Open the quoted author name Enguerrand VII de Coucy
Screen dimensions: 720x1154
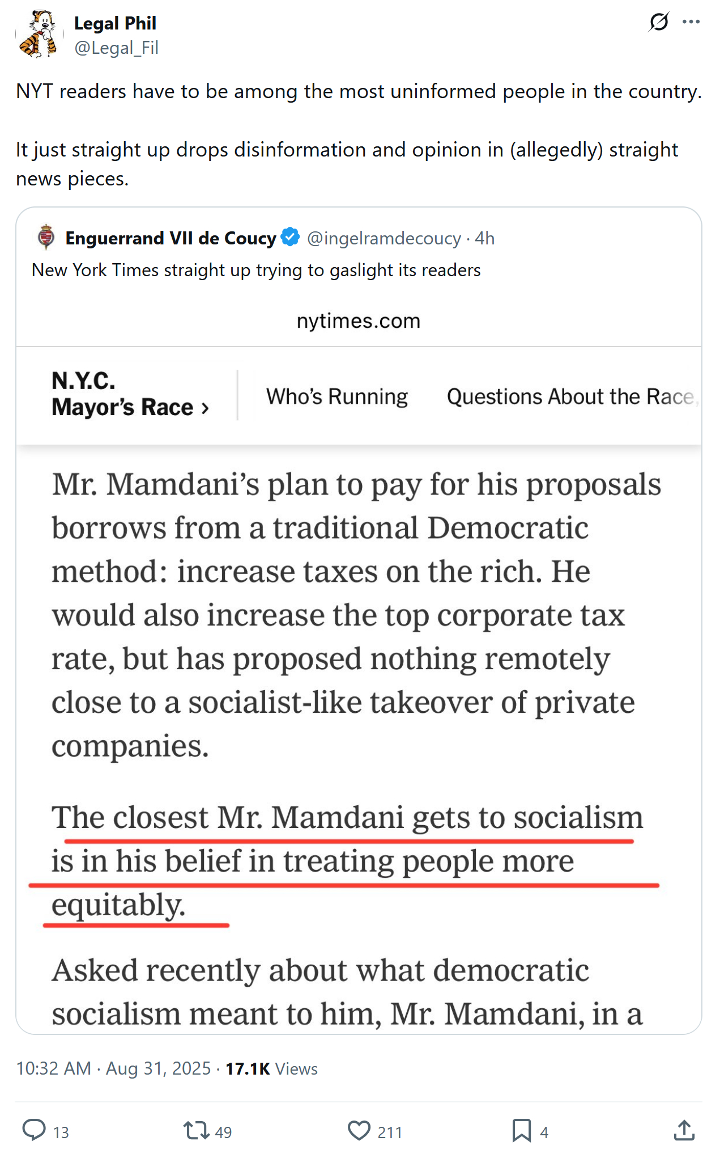click(x=171, y=238)
